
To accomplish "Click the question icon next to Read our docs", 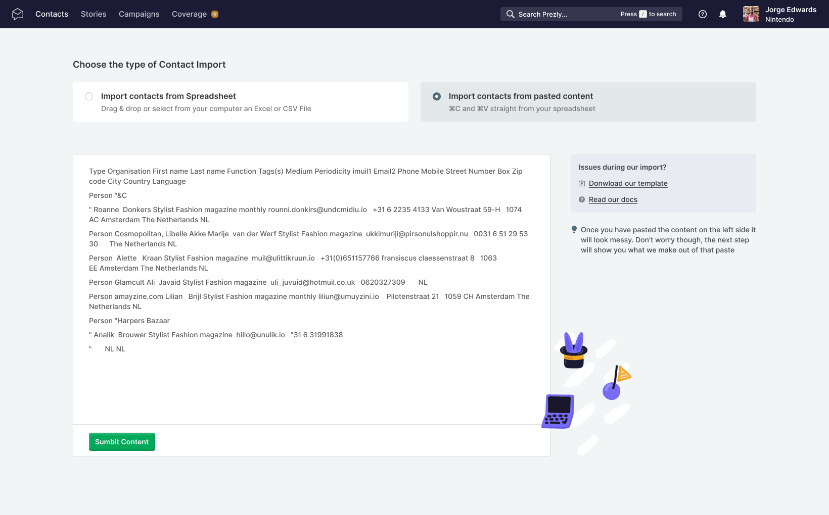I will click(581, 199).
